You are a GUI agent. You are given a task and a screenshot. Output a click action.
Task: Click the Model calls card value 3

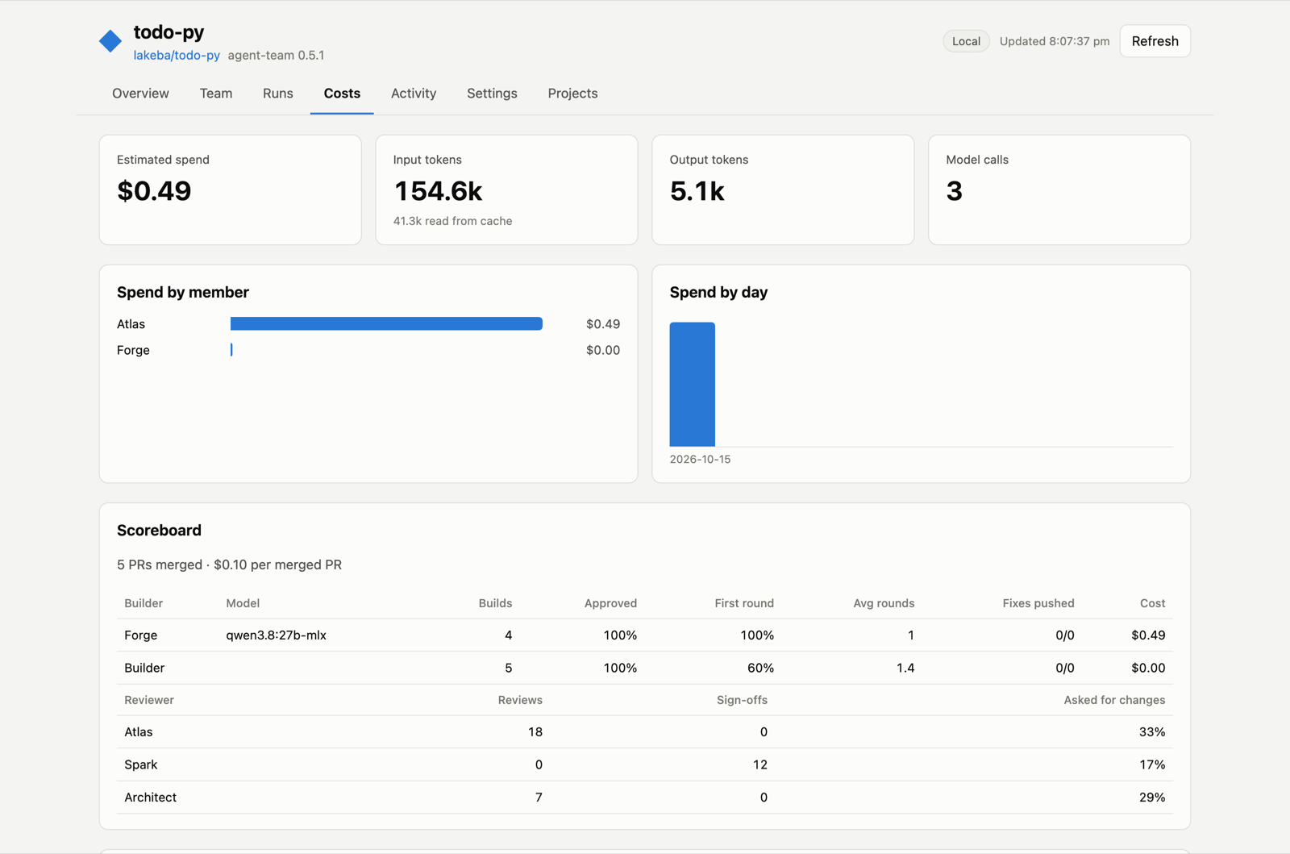point(954,191)
